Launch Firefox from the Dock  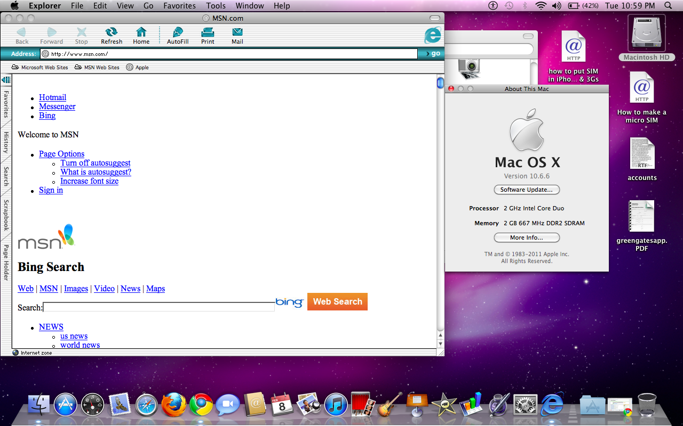point(173,405)
